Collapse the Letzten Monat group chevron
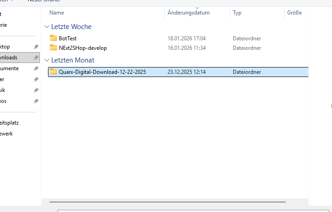The image size is (332, 212). click(x=47, y=60)
